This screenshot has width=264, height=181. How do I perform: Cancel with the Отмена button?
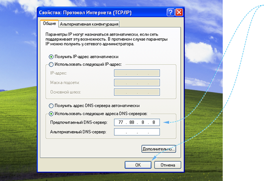168,165
